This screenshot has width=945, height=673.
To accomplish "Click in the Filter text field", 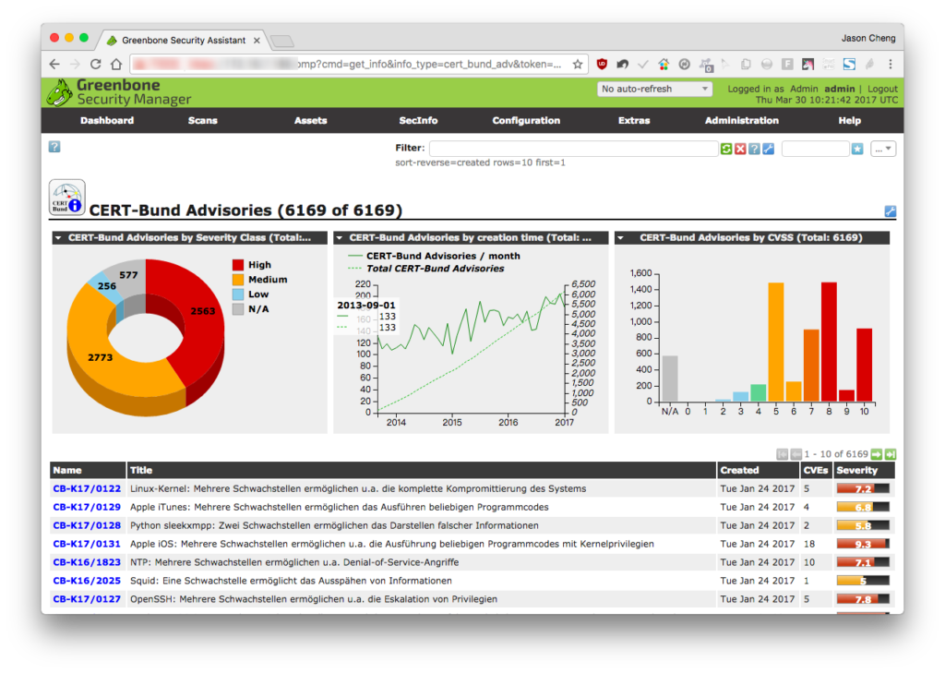I will (x=573, y=149).
